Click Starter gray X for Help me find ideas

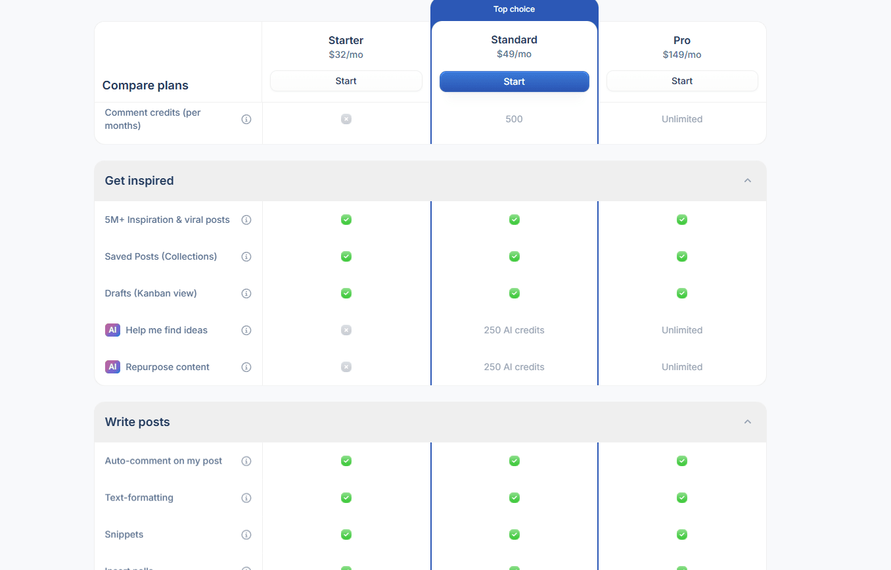click(346, 330)
